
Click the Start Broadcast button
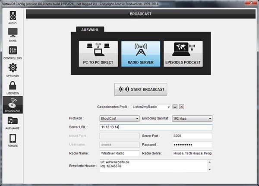pos(141,89)
